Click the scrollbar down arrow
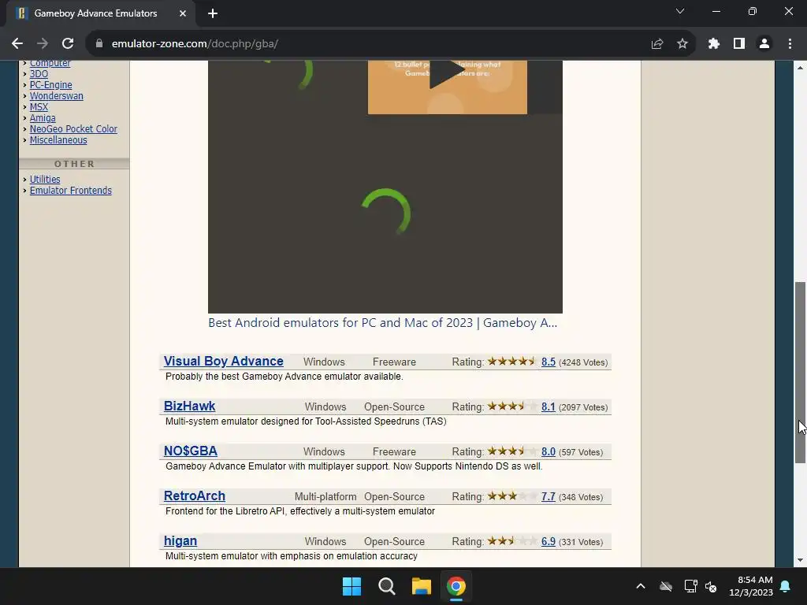Screen dimensions: 807x605 pyautogui.click(x=800, y=560)
